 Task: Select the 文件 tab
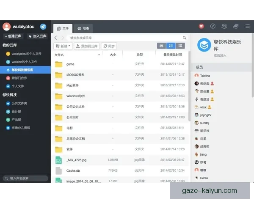pyautogui.click(x=63, y=28)
